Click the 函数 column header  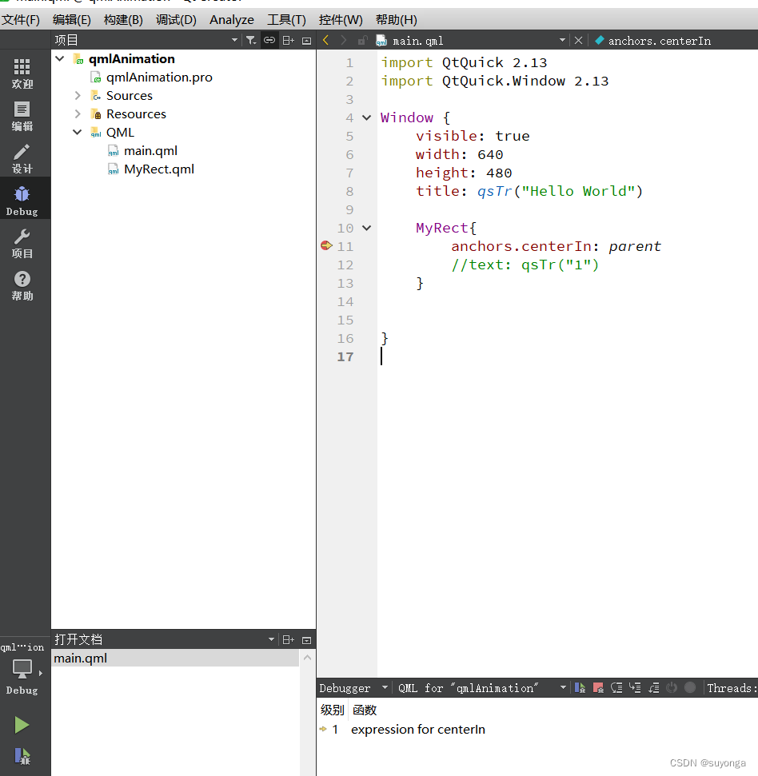click(365, 710)
